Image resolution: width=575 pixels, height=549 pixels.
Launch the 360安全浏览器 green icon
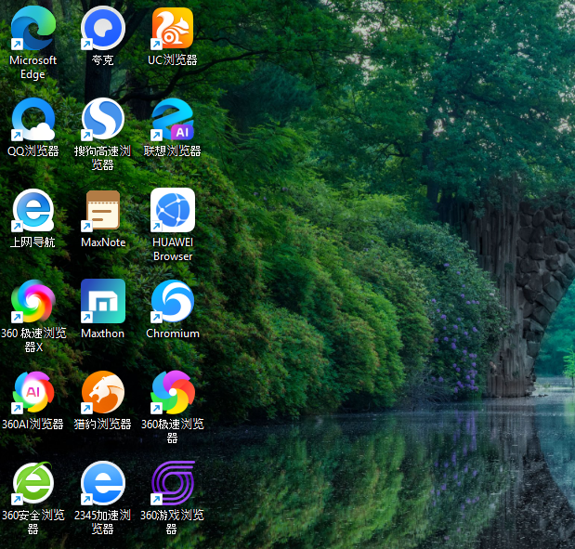coord(33,483)
